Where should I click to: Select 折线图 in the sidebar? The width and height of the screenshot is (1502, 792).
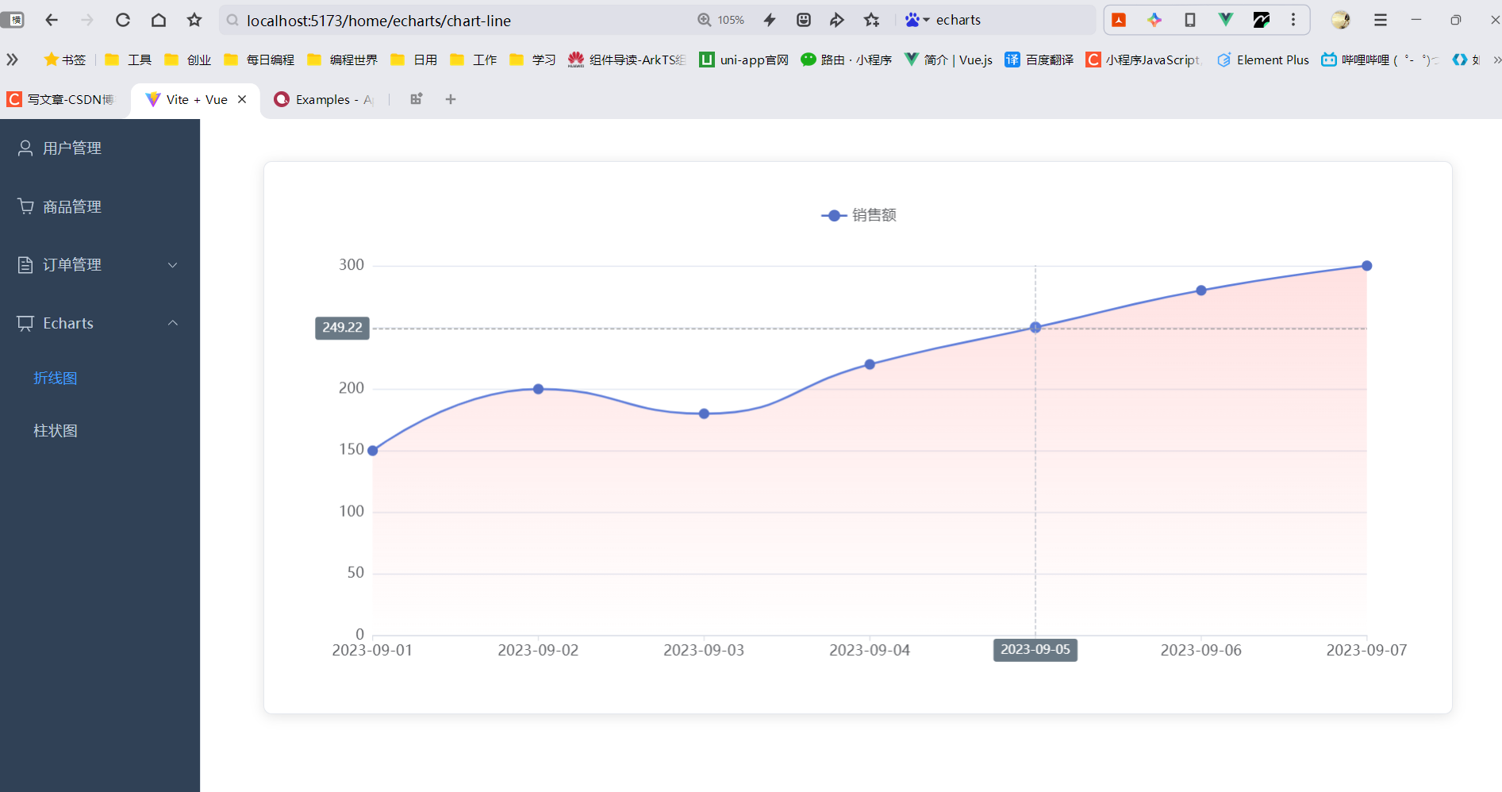coord(56,378)
